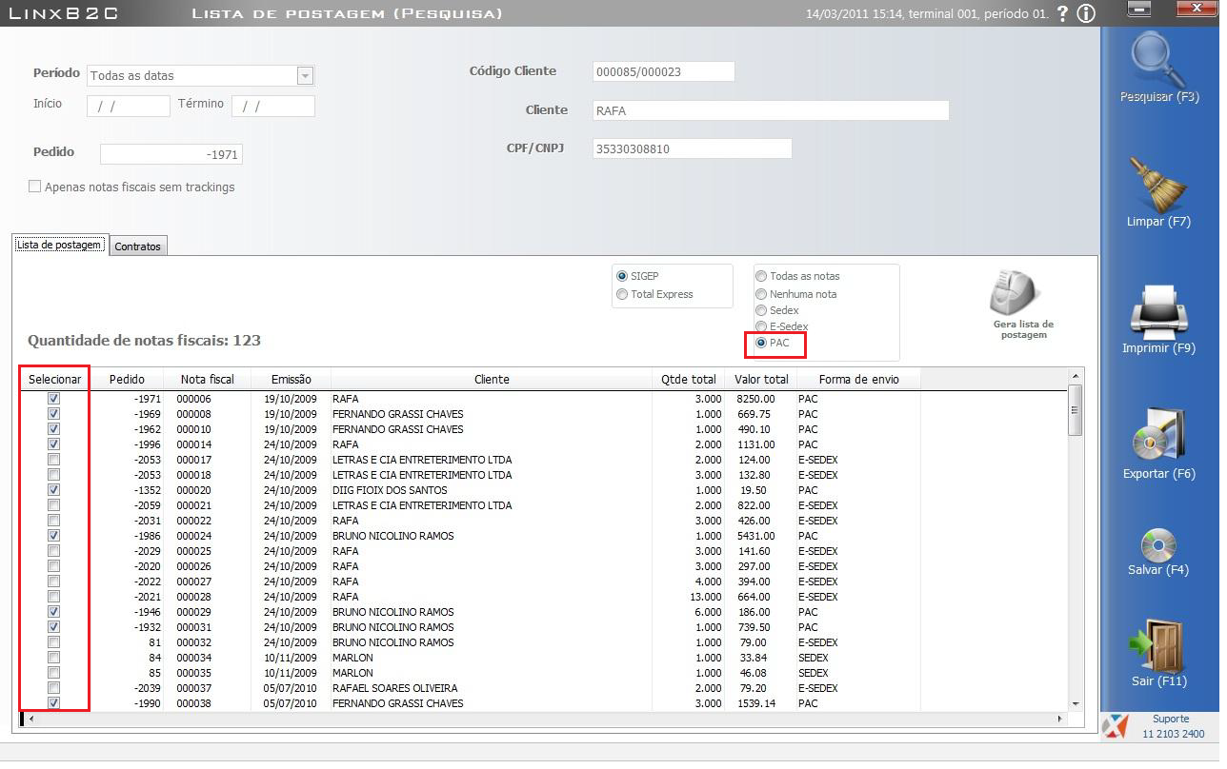Uncheck the row for nota fiscal 000006
This screenshot has width=1227, height=769.
point(54,399)
